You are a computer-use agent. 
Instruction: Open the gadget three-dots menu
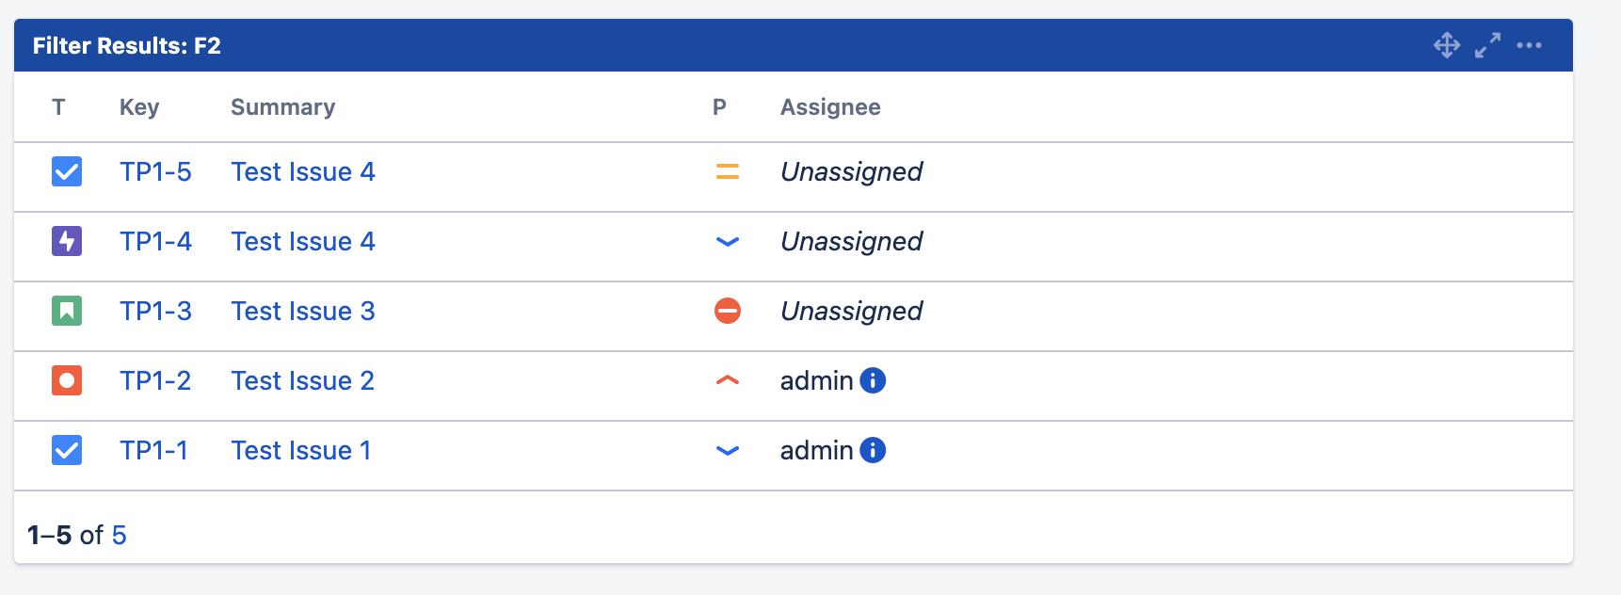click(1529, 45)
